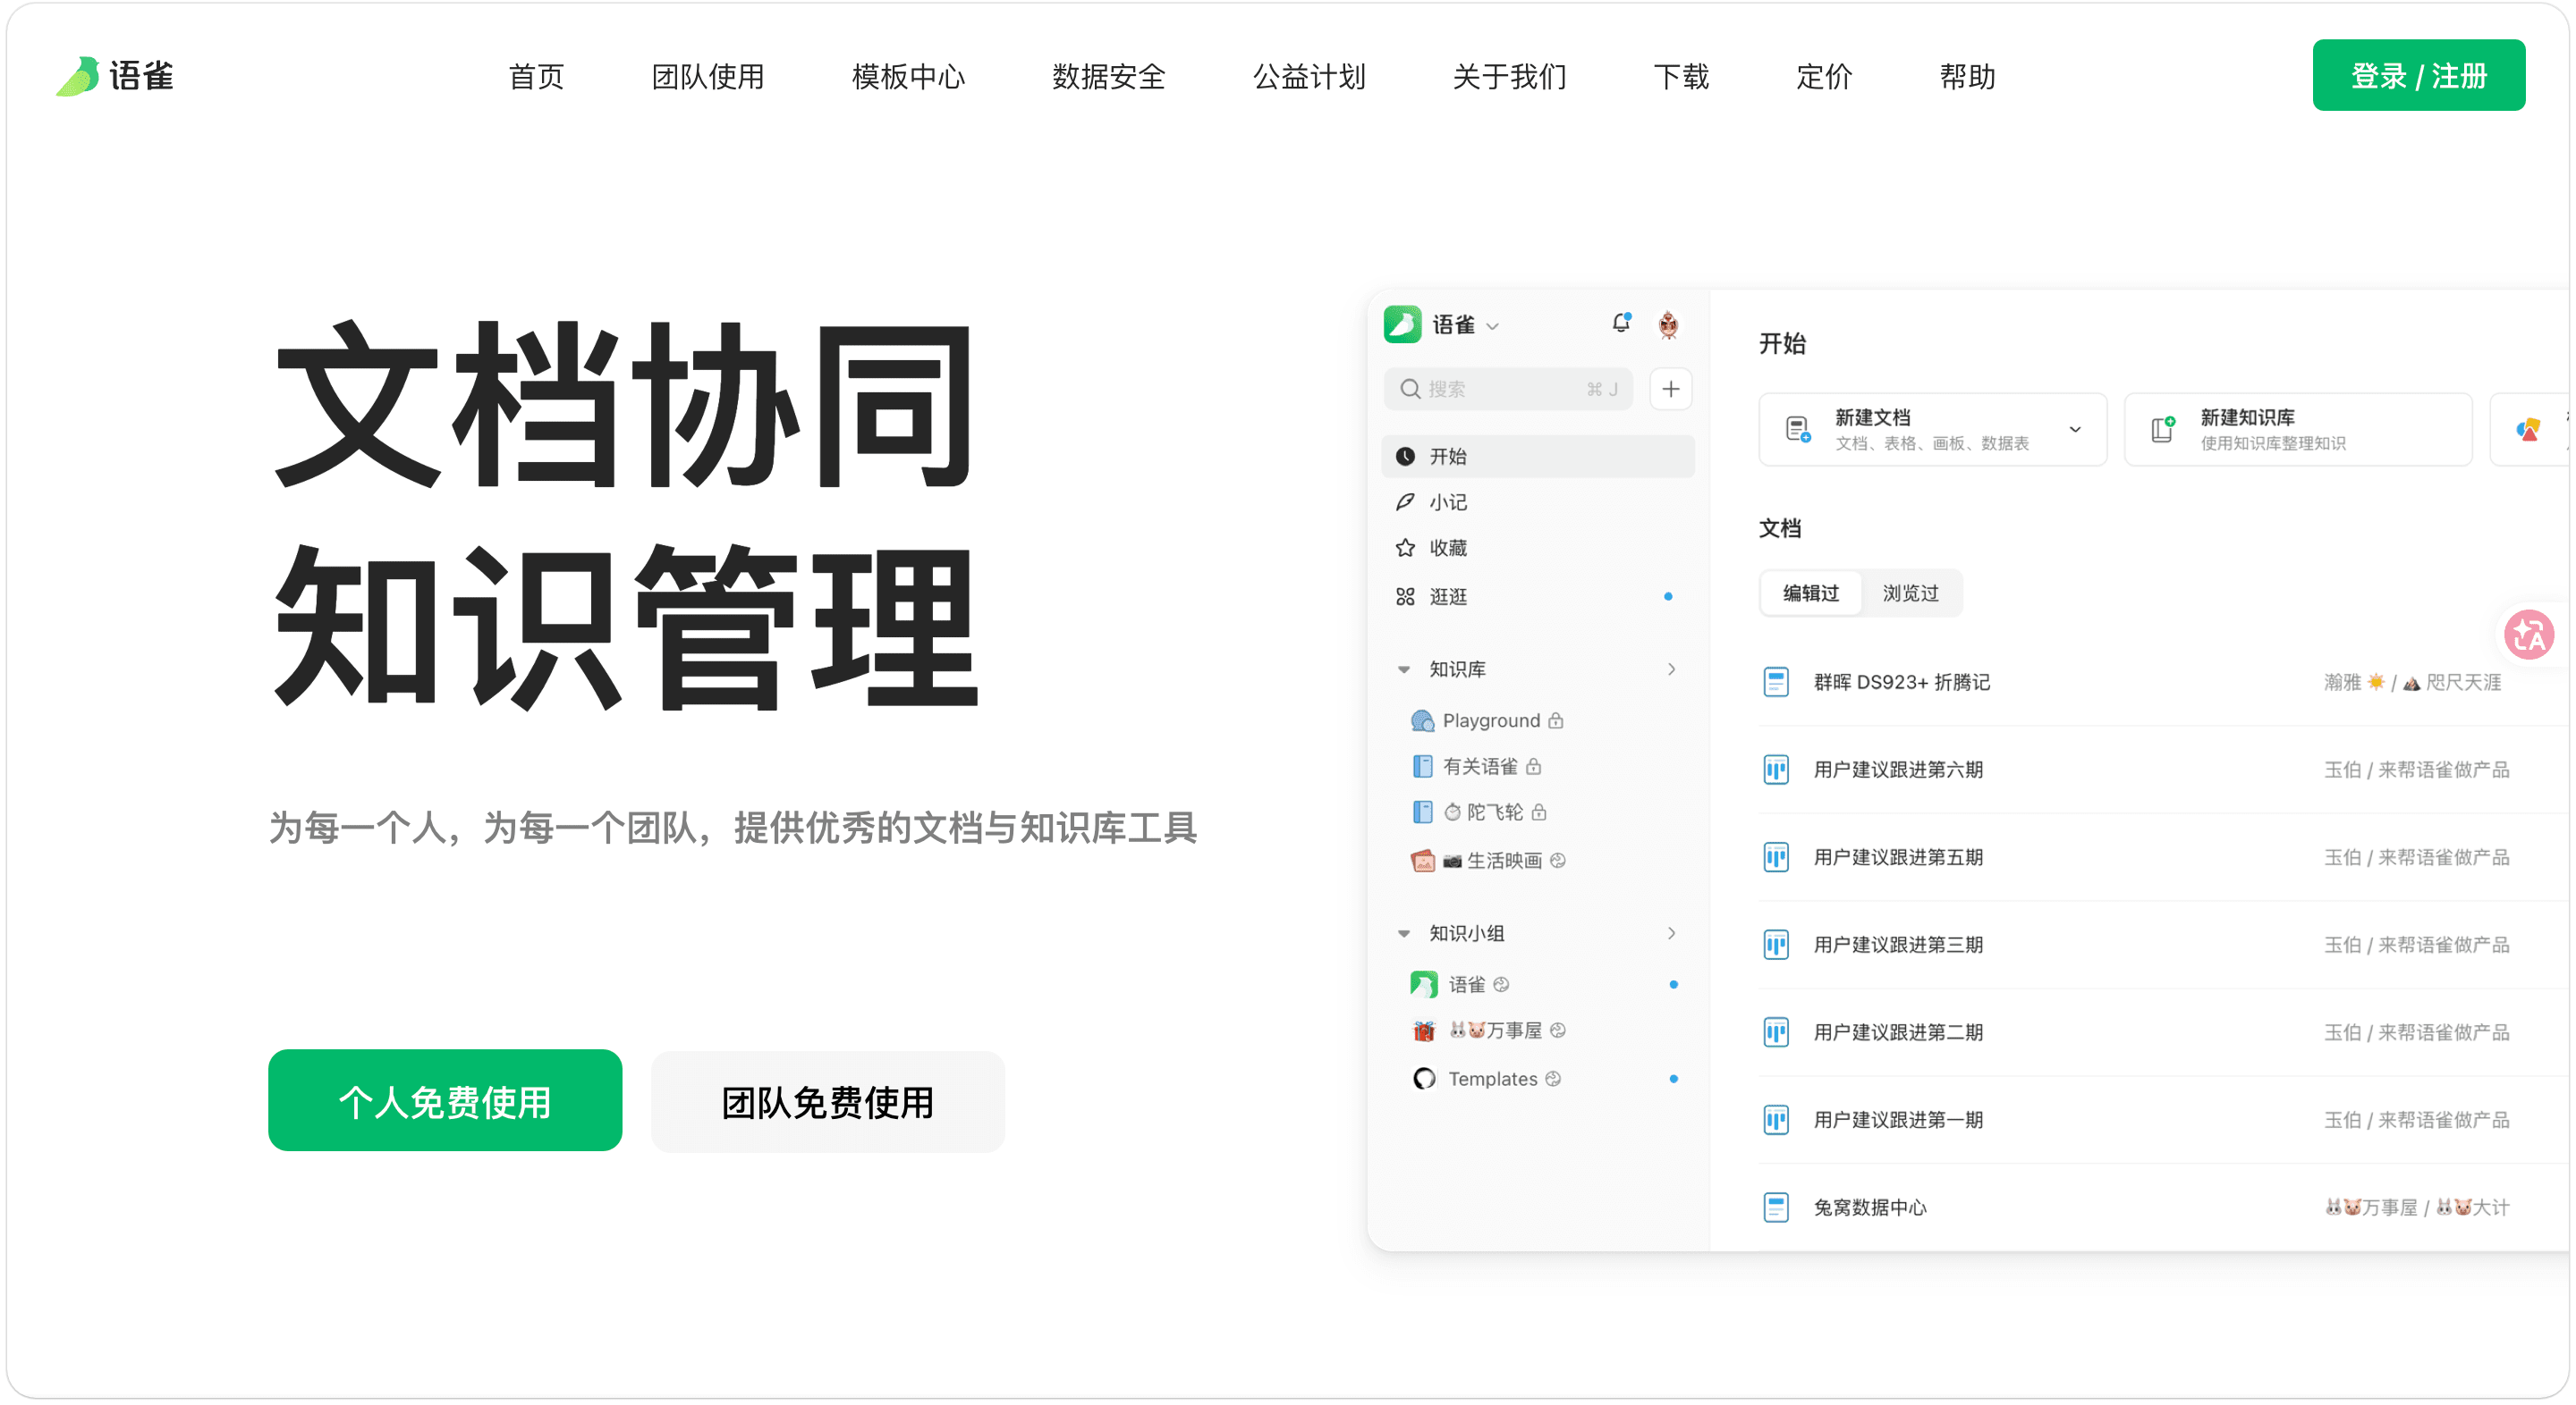The height and width of the screenshot is (1405, 2576).
Task: Open 关于我们 in the top navigation
Action: coord(1509,77)
